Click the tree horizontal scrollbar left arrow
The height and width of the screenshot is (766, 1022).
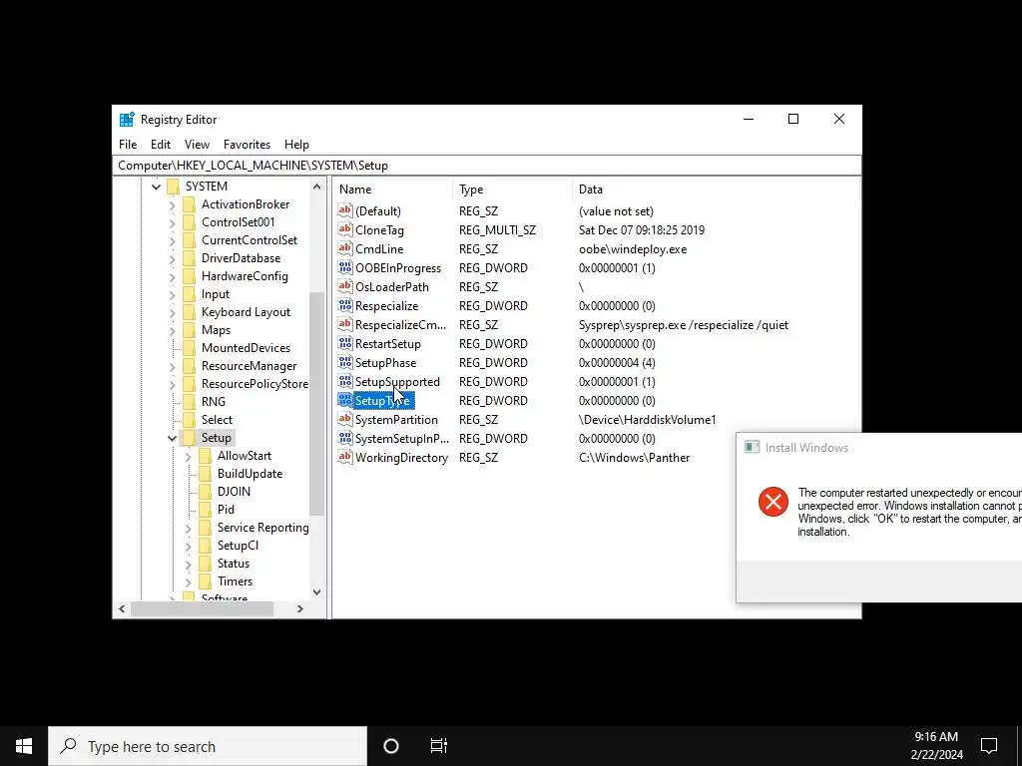click(122, 609)
